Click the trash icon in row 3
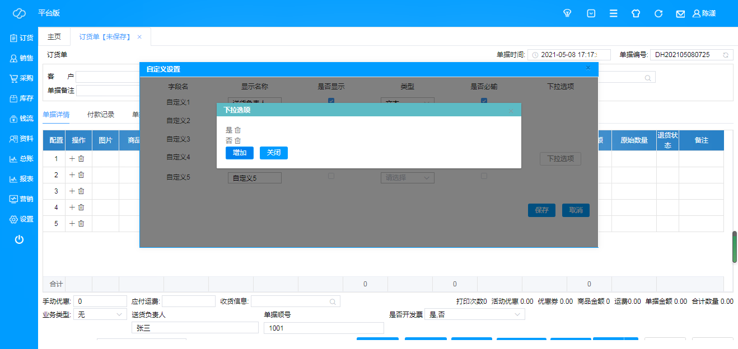The width and height of the screenshot is (738, 349). 81,191
